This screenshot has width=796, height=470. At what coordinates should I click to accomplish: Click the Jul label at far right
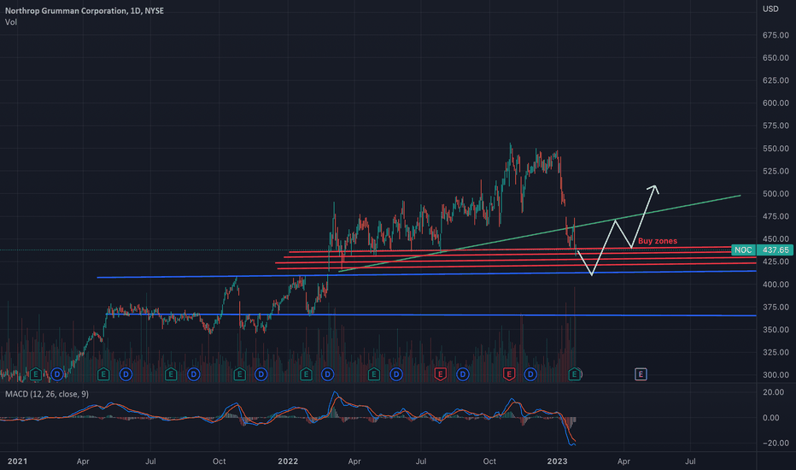click(690, 461)
